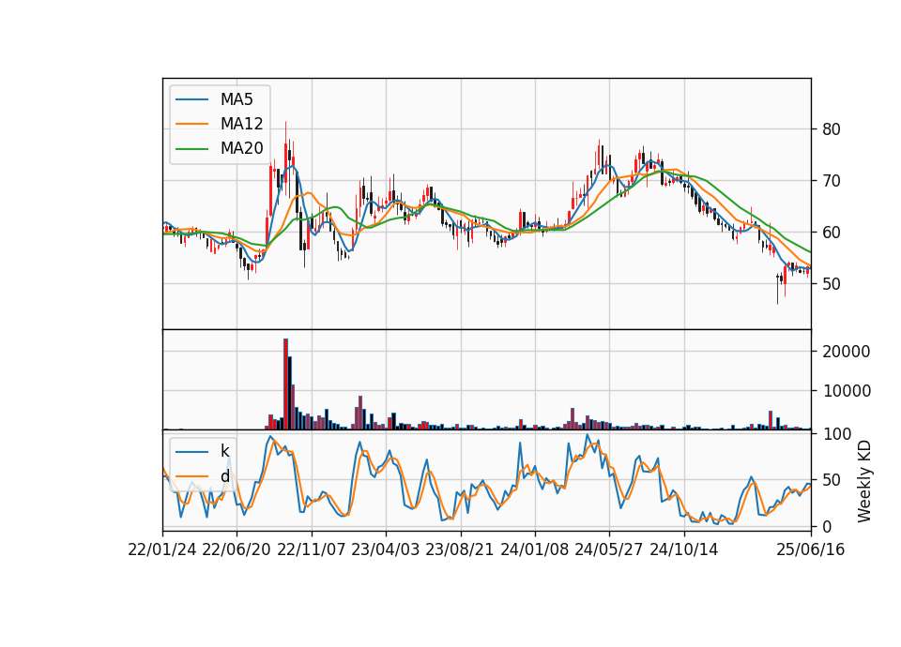Click the KD axis tick label 0
Viewport: 901px width, 647px height.
pos(827,526)
